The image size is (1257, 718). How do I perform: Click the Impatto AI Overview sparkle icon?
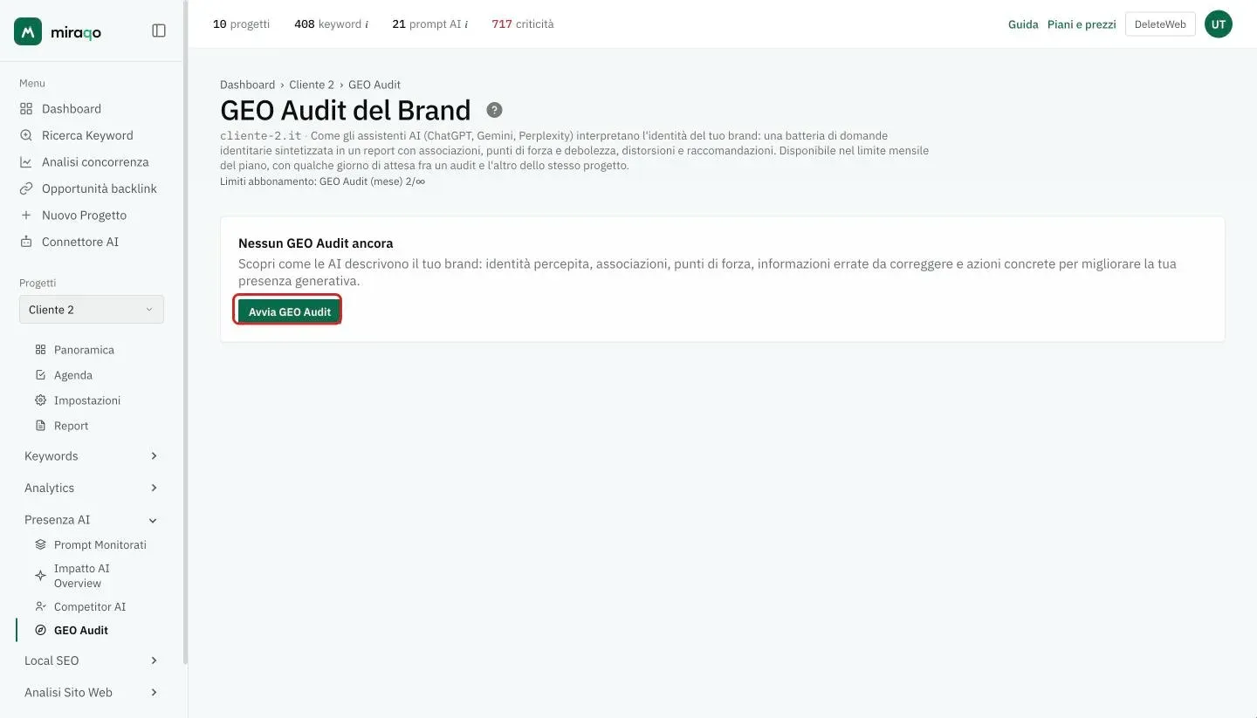(40, 576)
